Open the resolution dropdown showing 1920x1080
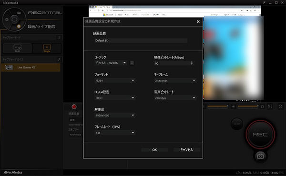 tap(115, 116)
